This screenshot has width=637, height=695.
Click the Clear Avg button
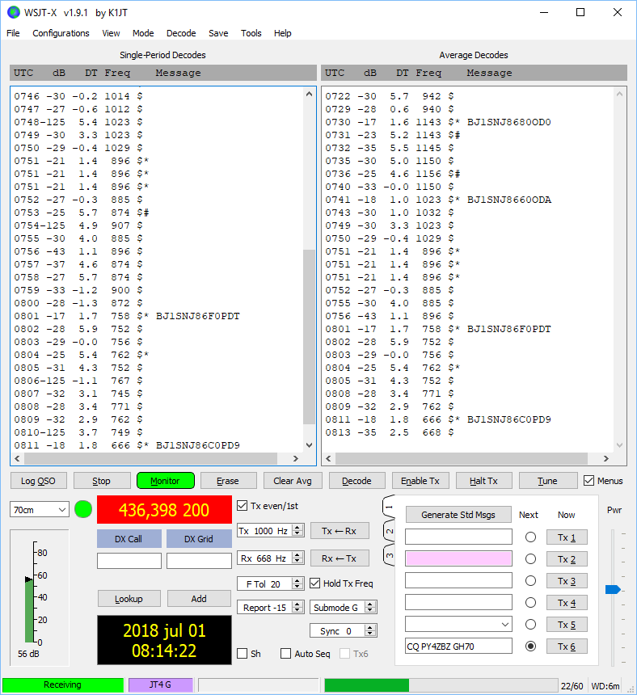click(x=293, y=481)
